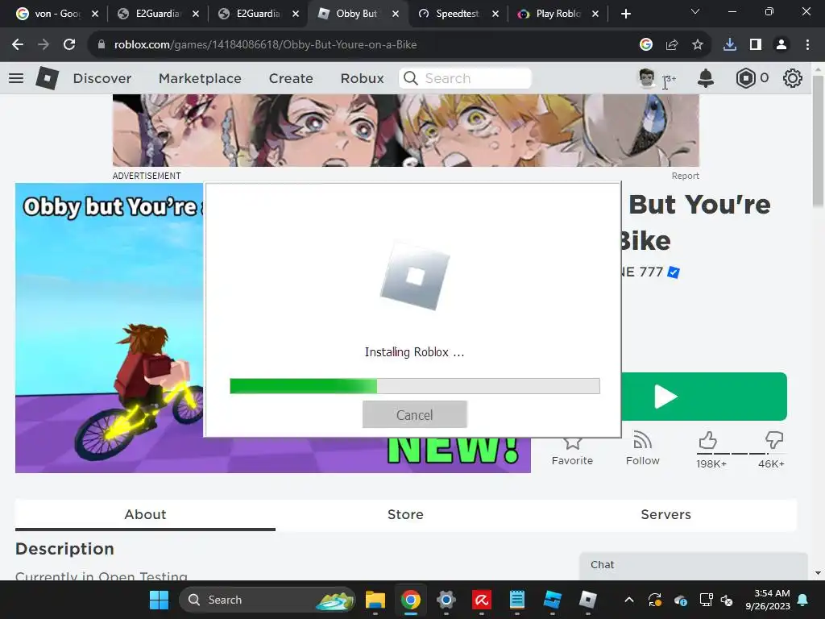Screen dimensions: 825x619
Task: Open the Roblox settings gear
Action: tap(793, 78)
